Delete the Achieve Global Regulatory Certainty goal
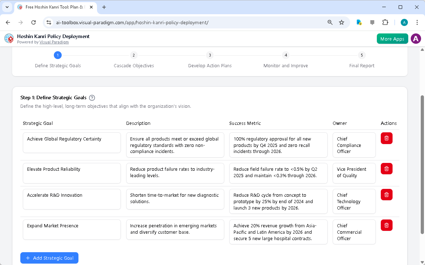Viewport: 425px width, 265px height. 386,138
